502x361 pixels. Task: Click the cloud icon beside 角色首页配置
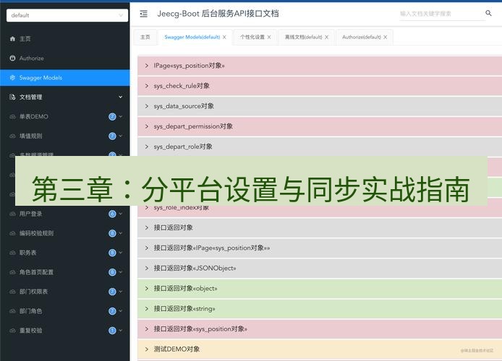coord(12,272)
